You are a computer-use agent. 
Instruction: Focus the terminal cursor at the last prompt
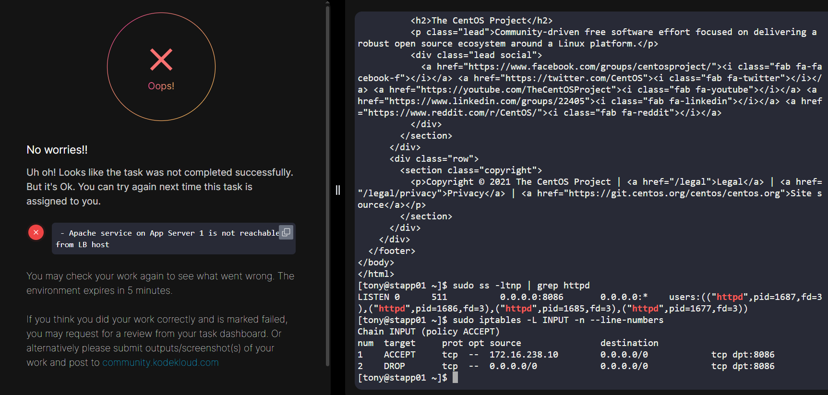click(x=455, y=378)
